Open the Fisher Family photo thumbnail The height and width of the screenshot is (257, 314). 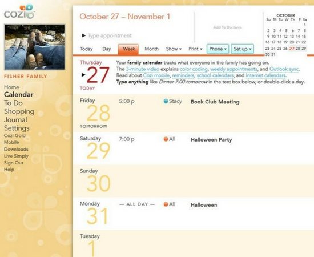click(x=34, y=47)
